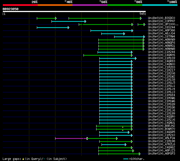Click the cyan ~100% identity legend segment
This screenshot has height=161, width=180.
coord(160,5)
